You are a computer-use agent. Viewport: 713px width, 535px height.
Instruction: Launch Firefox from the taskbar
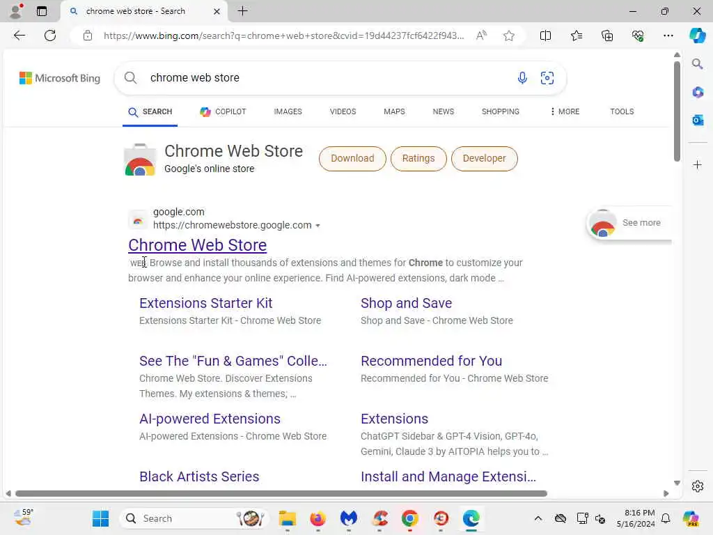[318, 518]
